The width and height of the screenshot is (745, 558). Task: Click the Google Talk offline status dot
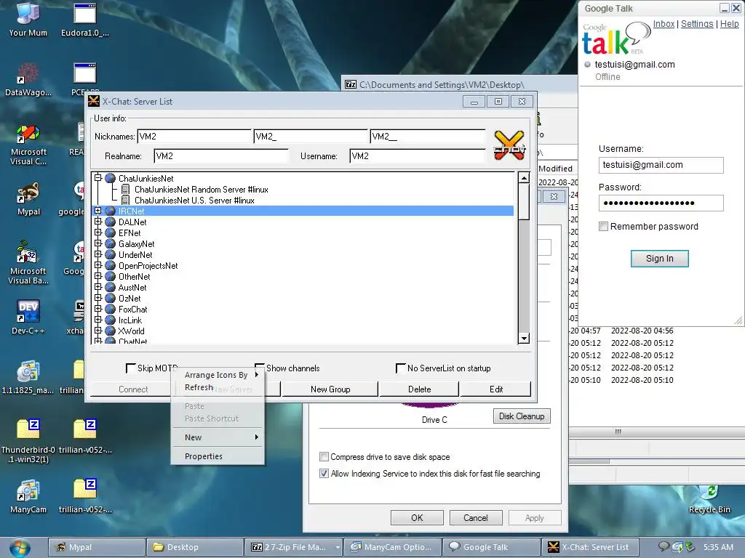point(587,64)
